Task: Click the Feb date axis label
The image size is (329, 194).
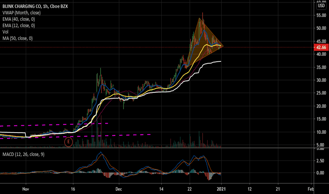Action: 311,189
